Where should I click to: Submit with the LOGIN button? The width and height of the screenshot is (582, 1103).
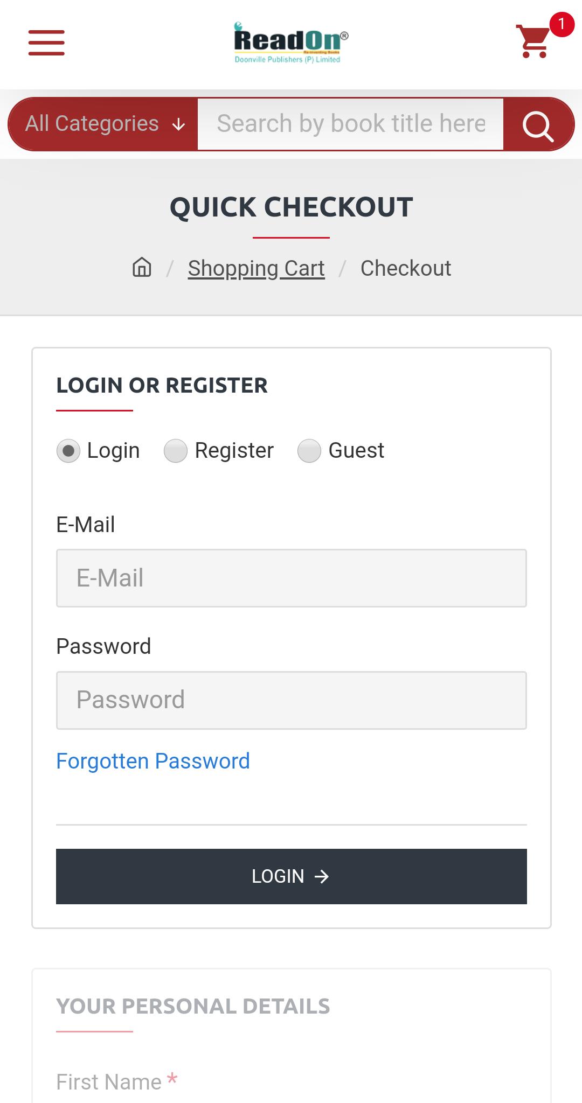tap(292, 877)
